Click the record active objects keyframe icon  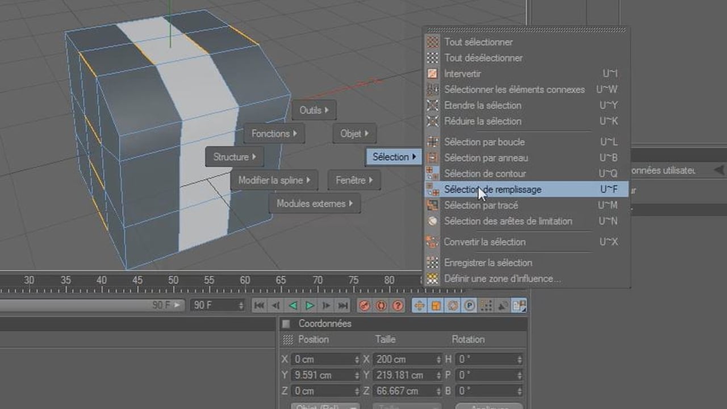pyautogui.click(x=364, y=306)
